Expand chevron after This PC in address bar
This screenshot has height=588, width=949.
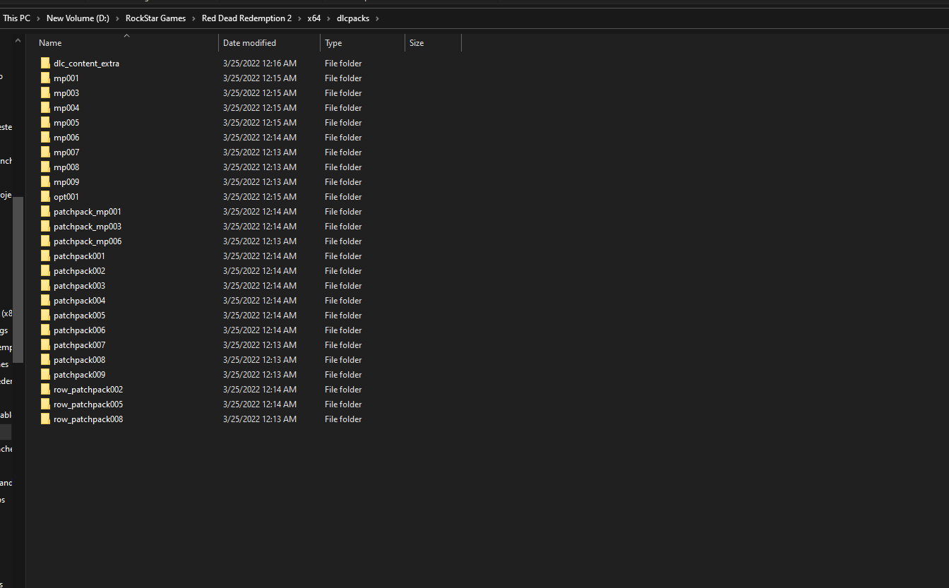click(x=39, y=18)
